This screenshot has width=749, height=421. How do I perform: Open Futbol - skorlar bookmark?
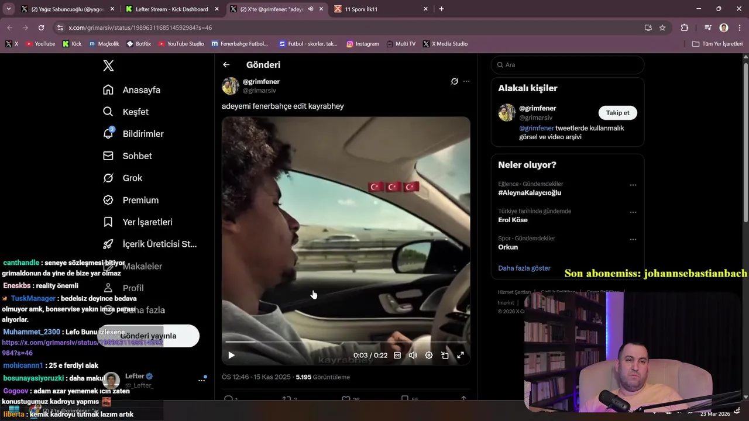[x=308, y=44]
